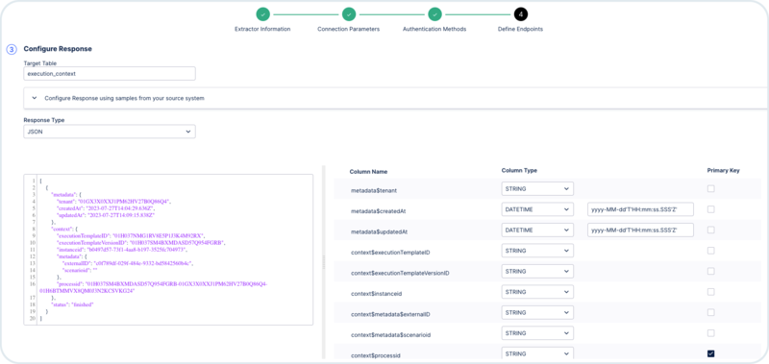Open the Response Type JSON dropdown
Screen dimensions: 769x364
(110, 132)
